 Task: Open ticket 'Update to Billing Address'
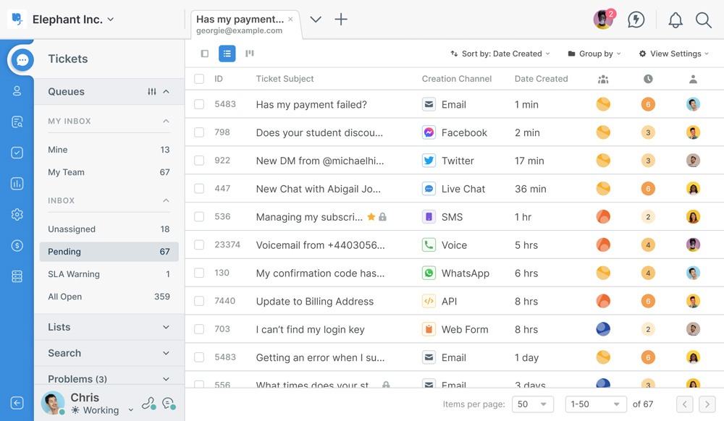tap(315, 302)
